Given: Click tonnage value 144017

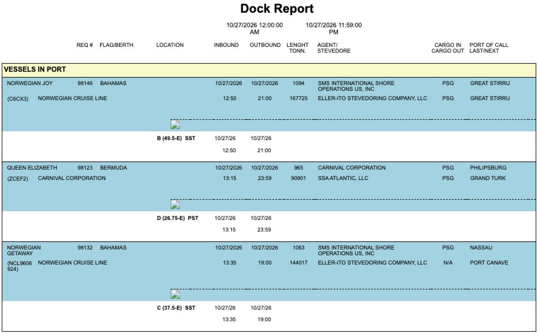Looking at the screenshot, I should [299, 263].
